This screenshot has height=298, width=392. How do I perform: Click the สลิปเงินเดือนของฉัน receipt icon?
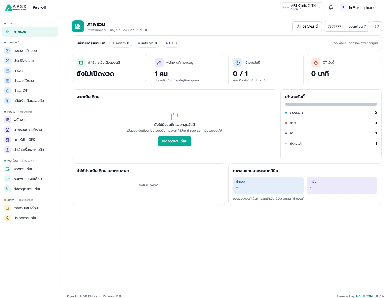[x=8, y=101]
